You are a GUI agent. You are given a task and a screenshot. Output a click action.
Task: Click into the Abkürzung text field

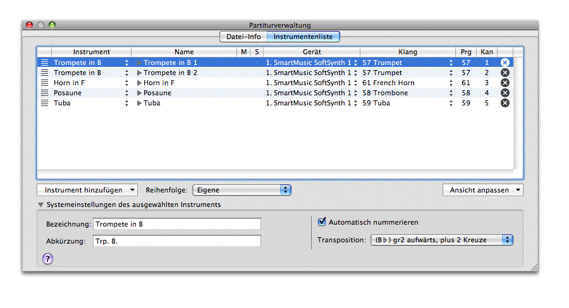click(176, 240)
